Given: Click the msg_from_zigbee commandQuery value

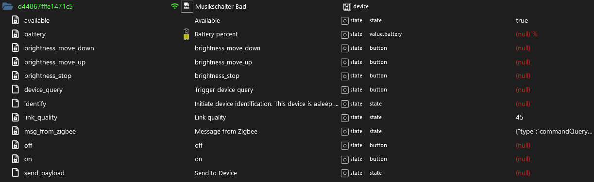Looking at the screenshot, I should (554, 131).
